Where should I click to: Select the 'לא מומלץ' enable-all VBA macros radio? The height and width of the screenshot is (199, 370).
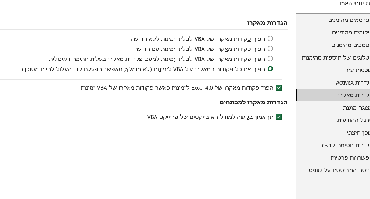(x=270, y=69)
